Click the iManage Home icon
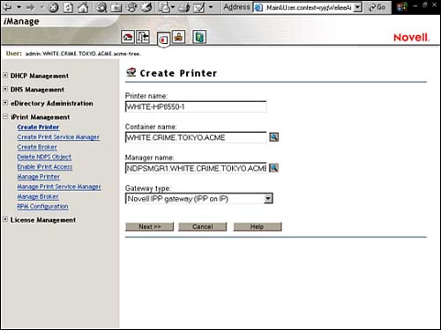441x330 pixels. [128, 37]
